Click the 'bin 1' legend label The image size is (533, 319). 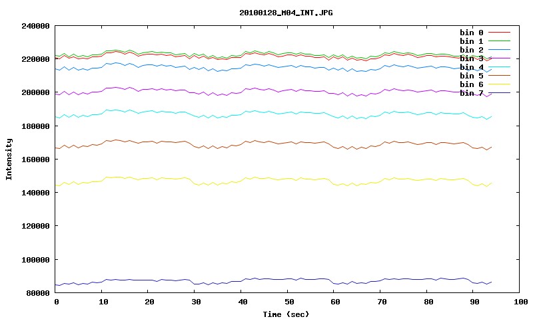click(x=472, y=41)
